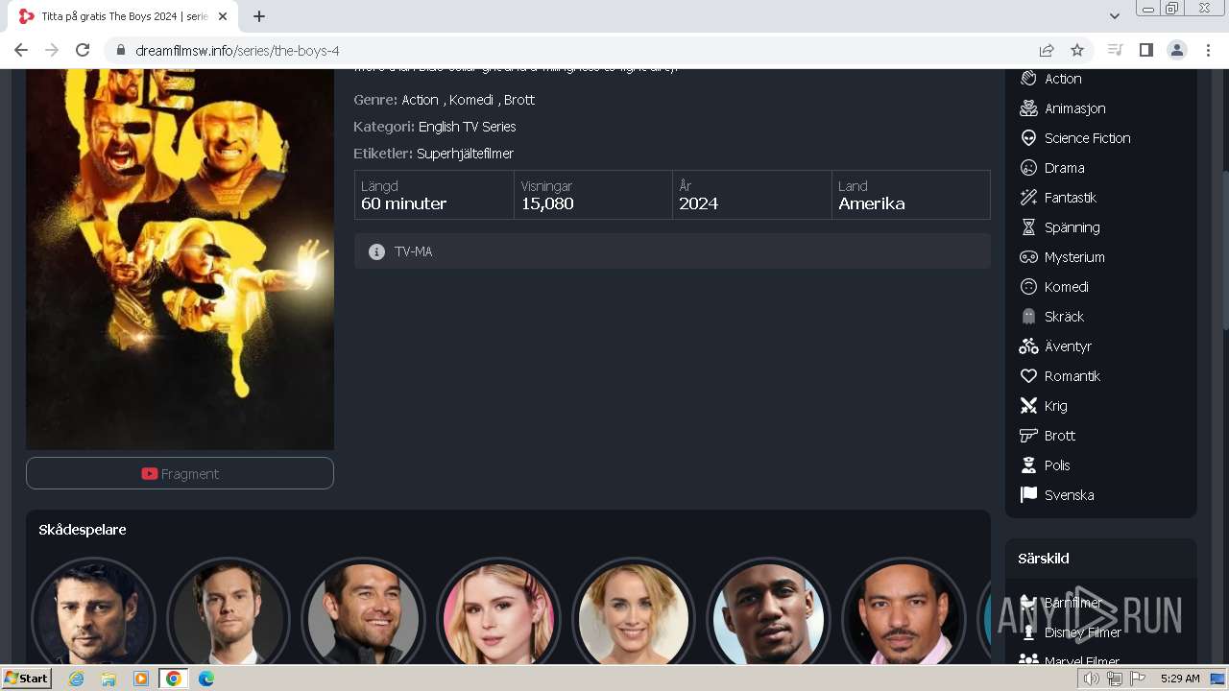Launch Internet Explorer from the taskbar
This screenshot has height=691, width=1229.
coord(76,679)
